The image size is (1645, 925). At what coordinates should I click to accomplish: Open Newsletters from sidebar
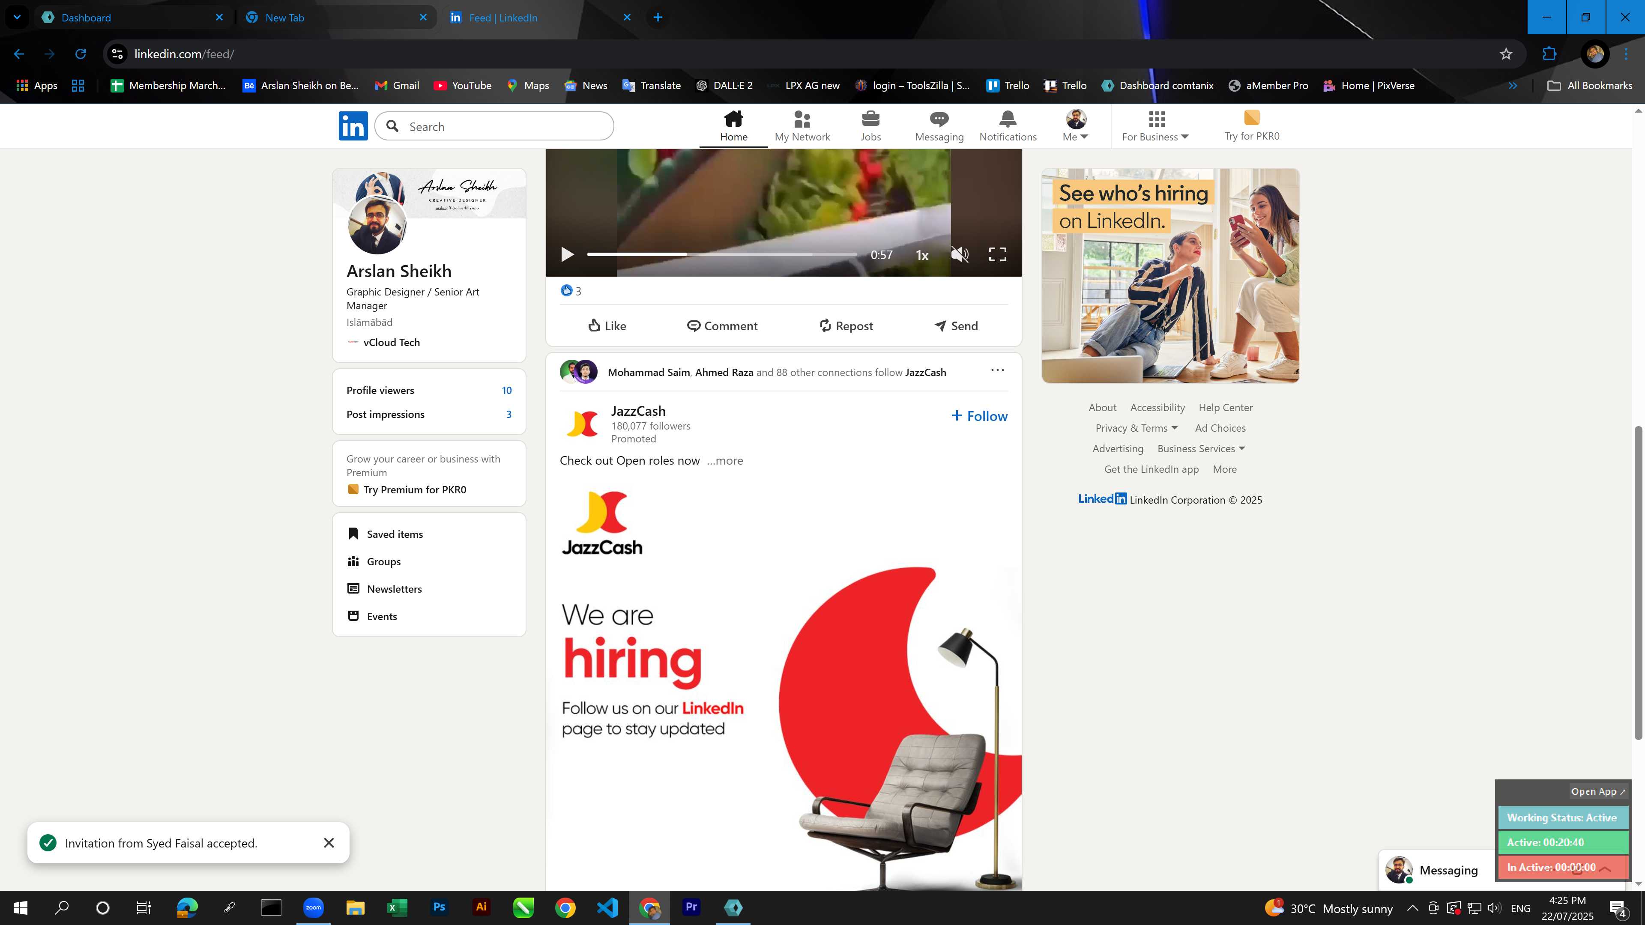384,589
